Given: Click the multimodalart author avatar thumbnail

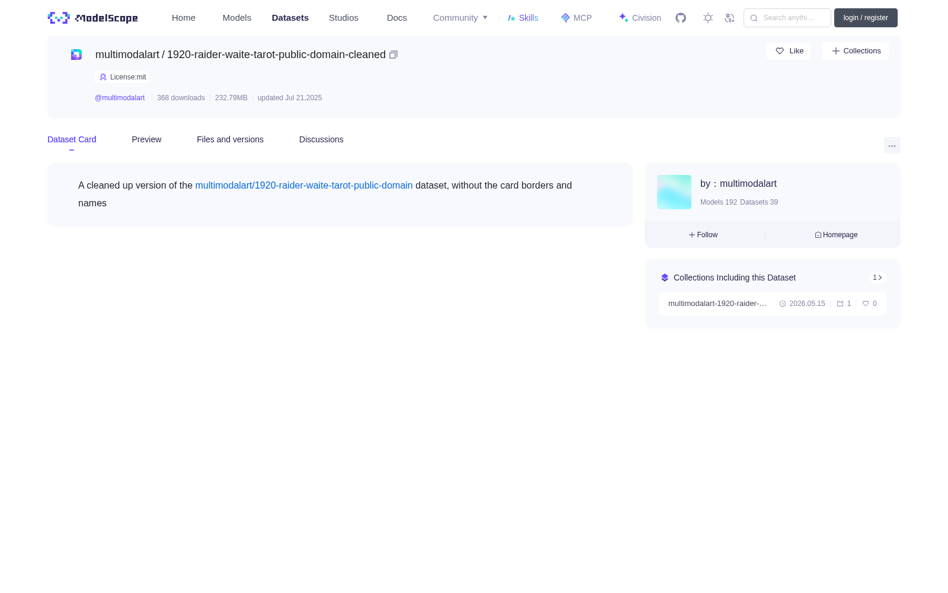Looking at the screenshot, I should 674,192.
